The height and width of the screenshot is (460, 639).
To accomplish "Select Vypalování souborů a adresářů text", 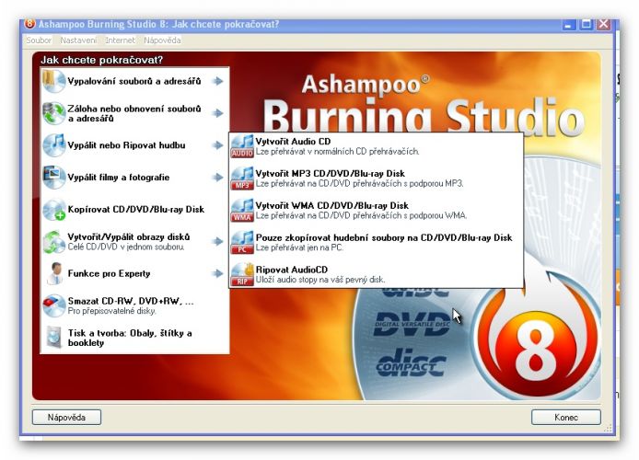I will click(x=134, y=81).
